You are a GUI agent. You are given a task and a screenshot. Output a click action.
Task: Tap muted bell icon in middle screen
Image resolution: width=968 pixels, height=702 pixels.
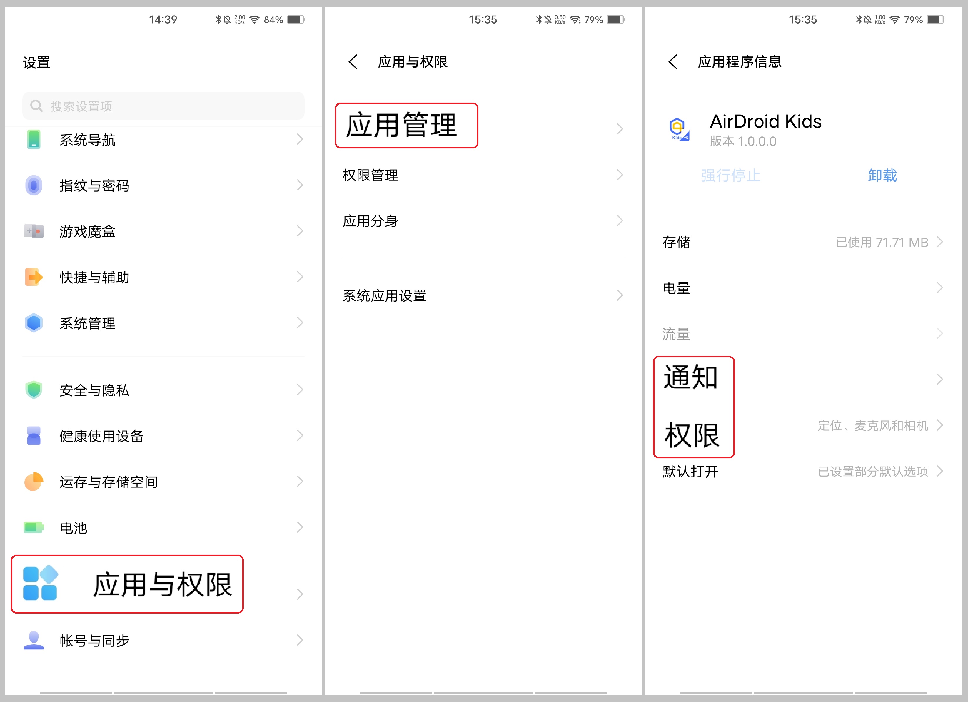pyautogui.click(x=547, y=20)
